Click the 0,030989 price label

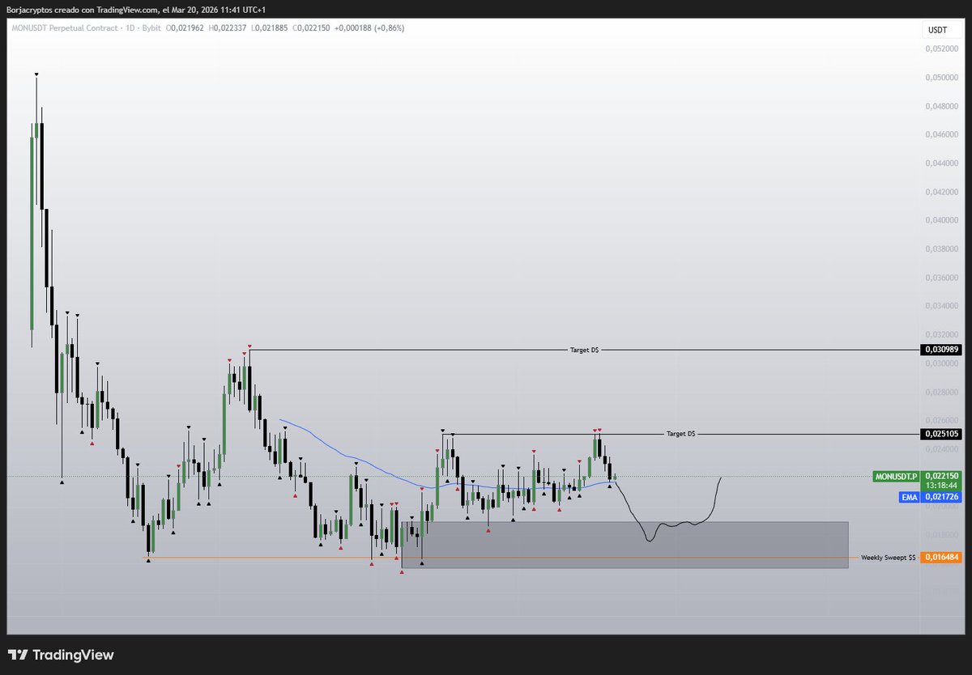pyautogui.click(x=940, y=350)
